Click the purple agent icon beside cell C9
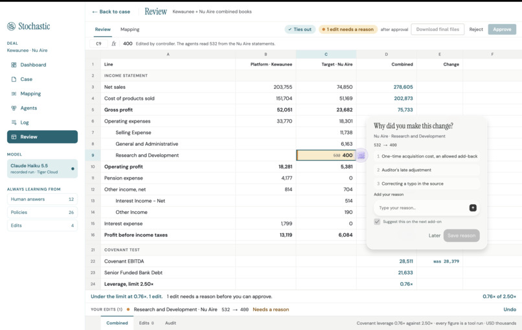Viewport: 522px width, 330px height. [x=361, y=156]
